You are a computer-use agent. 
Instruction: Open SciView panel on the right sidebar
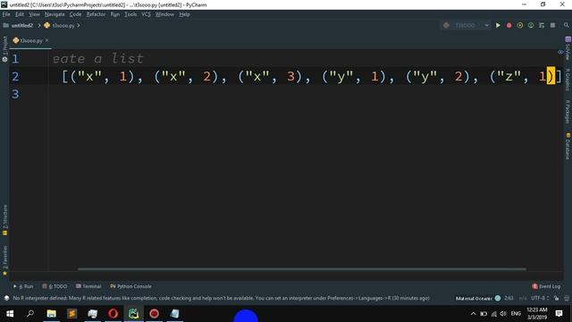click(568, 48)
